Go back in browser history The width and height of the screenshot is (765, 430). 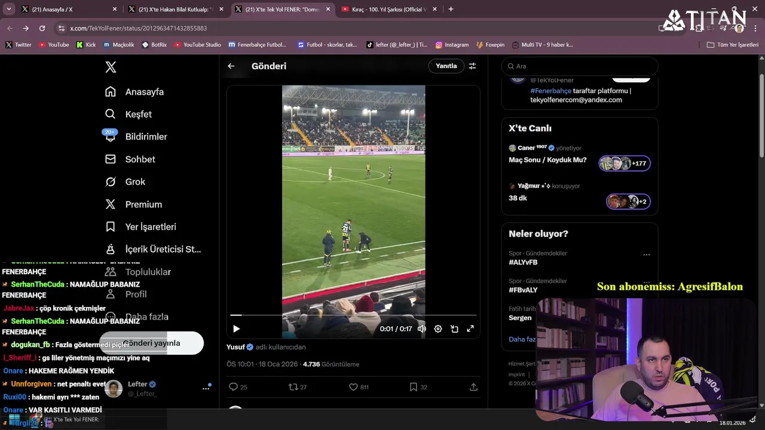10,28
